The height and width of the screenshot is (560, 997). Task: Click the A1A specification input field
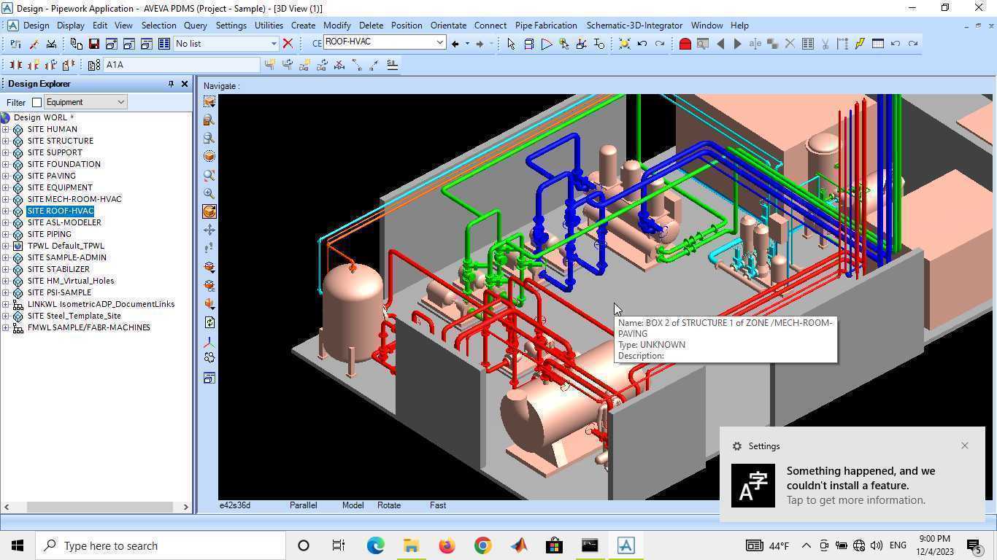tap(181, 65)
